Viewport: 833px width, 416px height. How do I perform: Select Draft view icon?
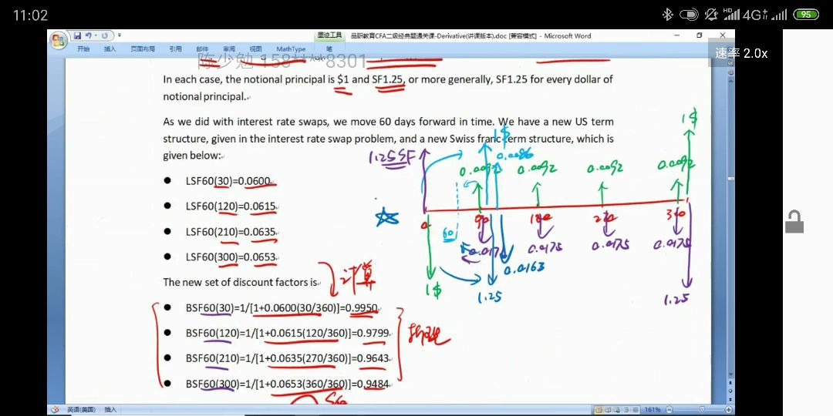[636, 410]
